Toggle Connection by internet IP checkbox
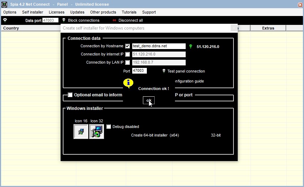304x187 pixels. tap(127, 54)
